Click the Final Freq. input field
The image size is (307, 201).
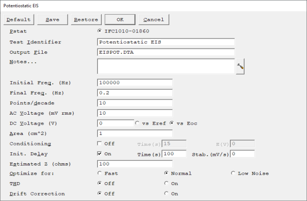[x=135, y=93]
